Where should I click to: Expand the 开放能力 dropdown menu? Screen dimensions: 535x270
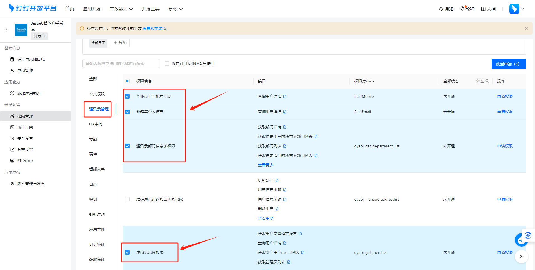pyautogui.click(x=121, y=9)
